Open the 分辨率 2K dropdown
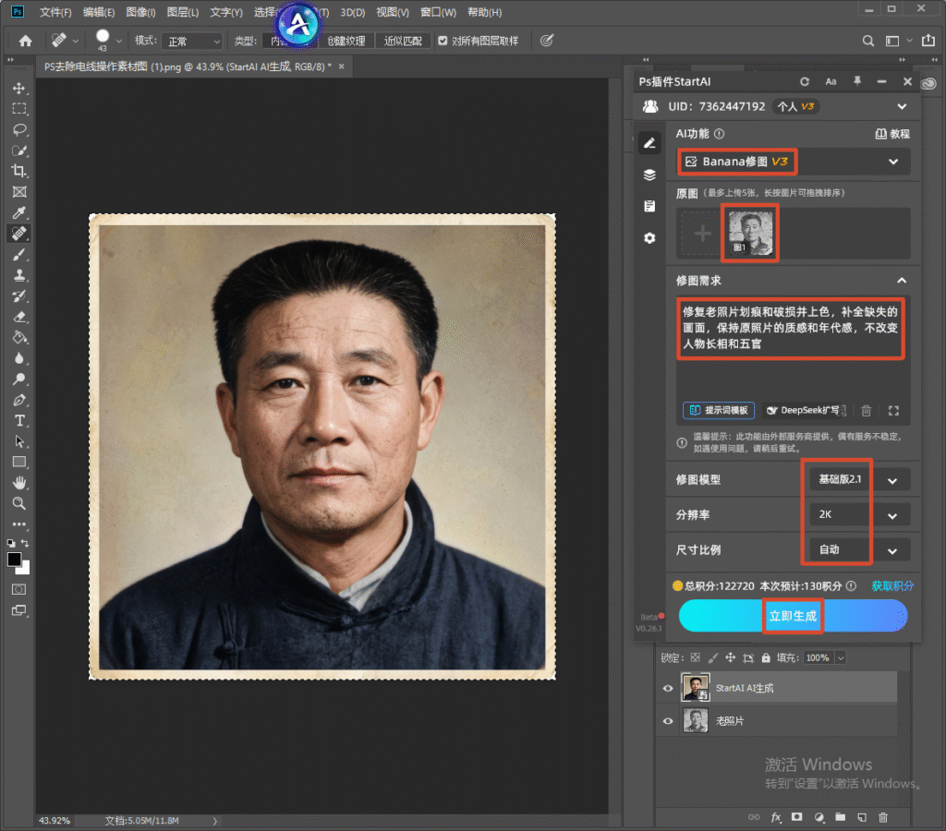The width and height of the screenshot is (946, 831). pyautogui.click(x=859, y=515)
